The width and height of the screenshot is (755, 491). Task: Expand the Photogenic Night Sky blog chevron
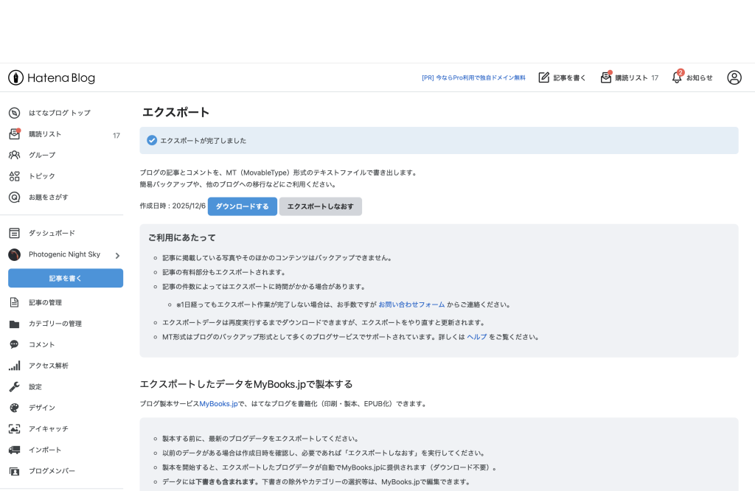click(x=117, y=255)
